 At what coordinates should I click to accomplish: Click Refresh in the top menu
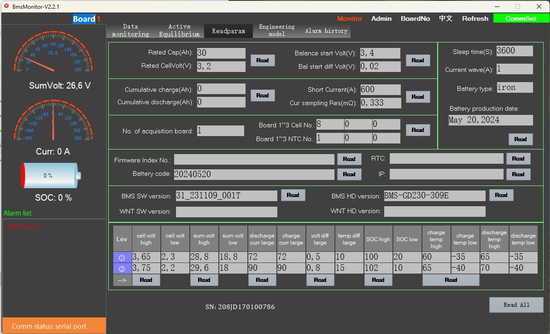475,18
